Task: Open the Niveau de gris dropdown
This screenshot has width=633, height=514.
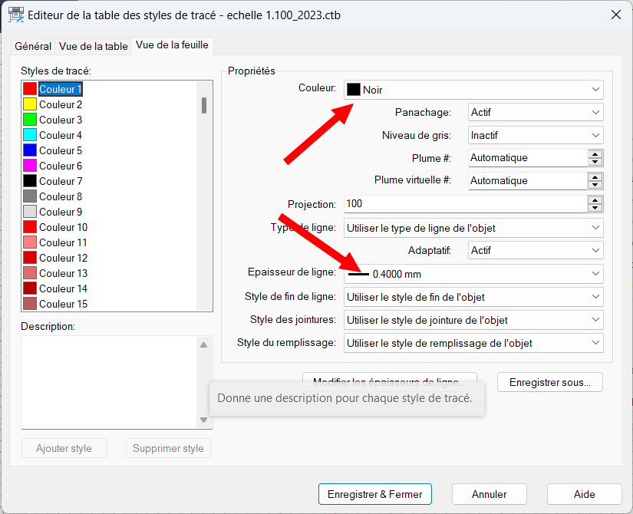Action: 534,135
